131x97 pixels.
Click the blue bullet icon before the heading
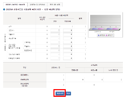[x=4, y=9]
